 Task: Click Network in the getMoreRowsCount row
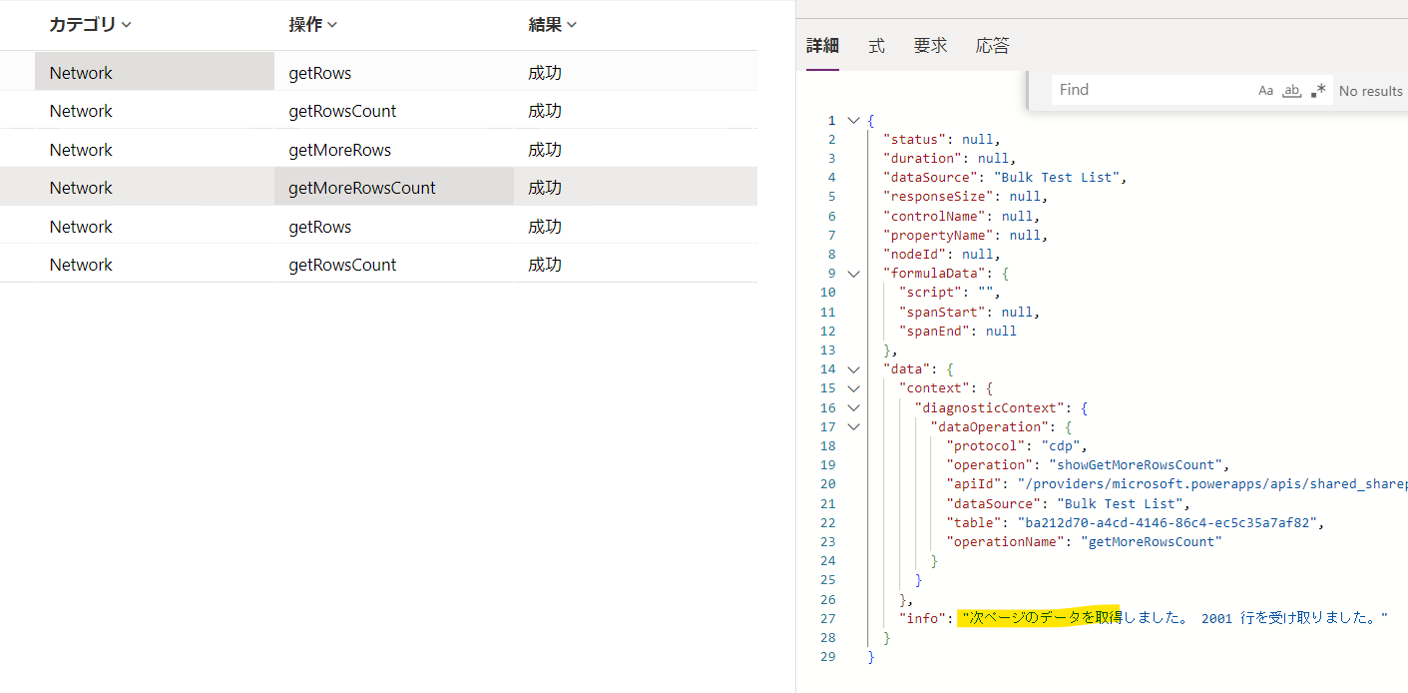81,188
